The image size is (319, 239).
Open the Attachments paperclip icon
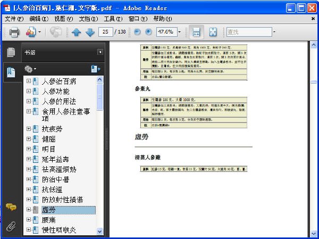coord(11,227)
